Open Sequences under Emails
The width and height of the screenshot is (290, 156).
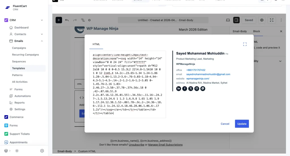tap(19, 61)
